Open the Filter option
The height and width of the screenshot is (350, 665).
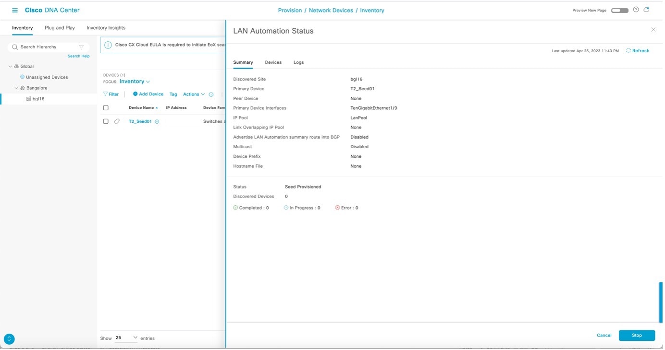111,94
